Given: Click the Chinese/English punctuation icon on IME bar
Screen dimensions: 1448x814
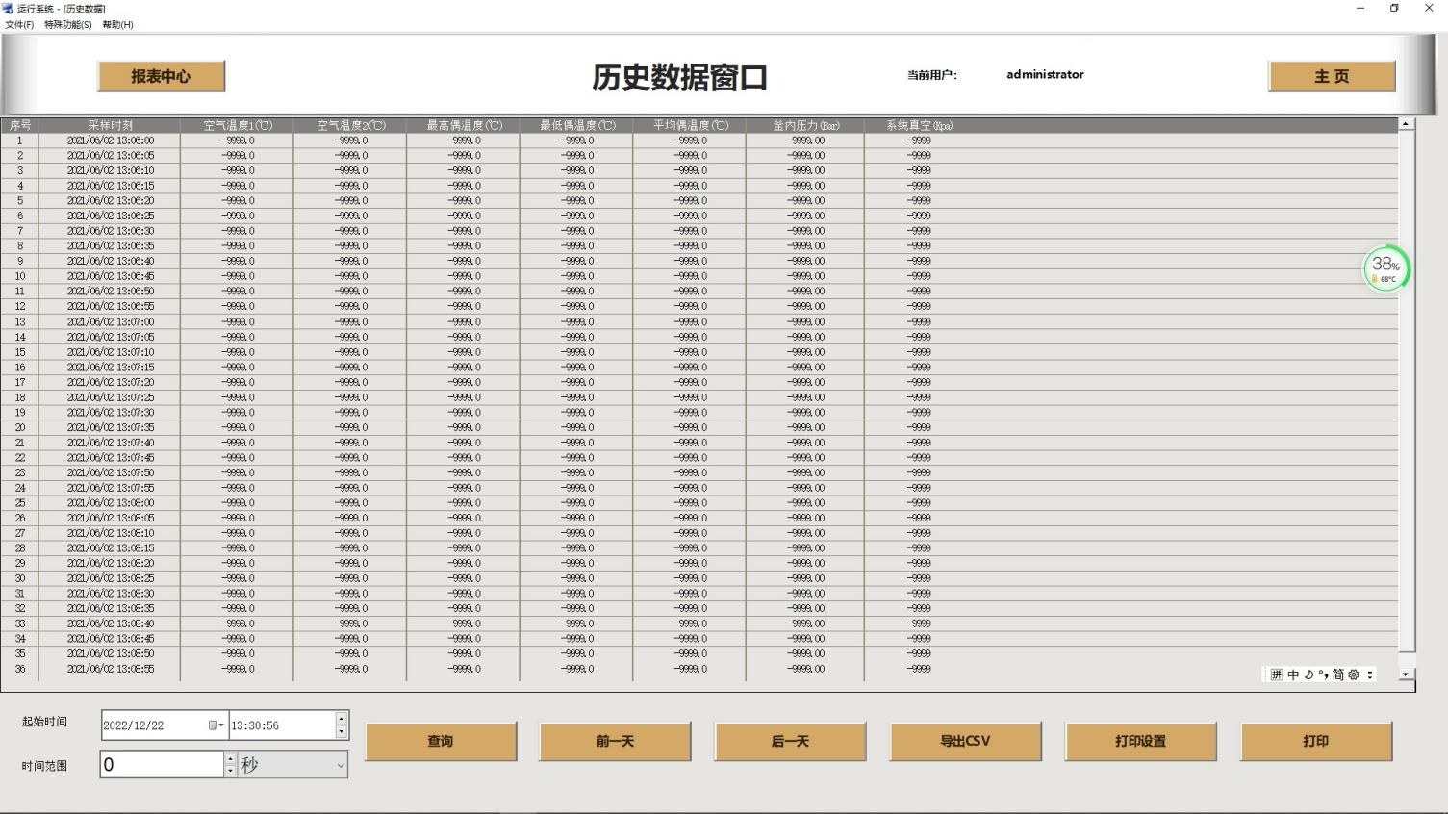Looking at the screenshot, I should coord(1323,674).
